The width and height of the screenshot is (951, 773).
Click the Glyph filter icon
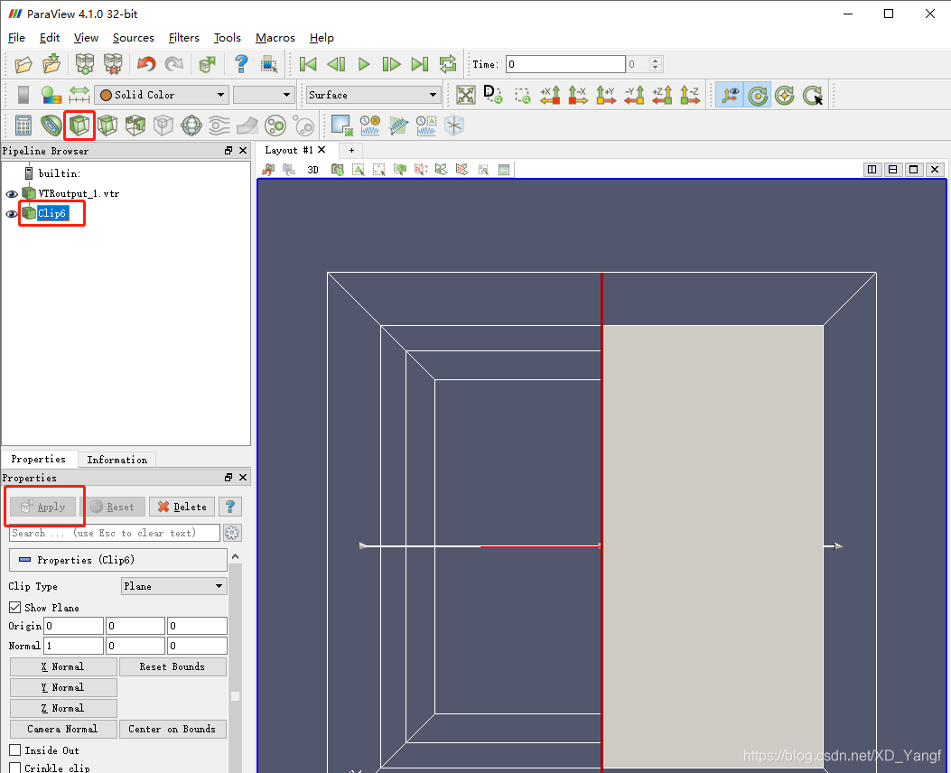(x=191, y=126)
